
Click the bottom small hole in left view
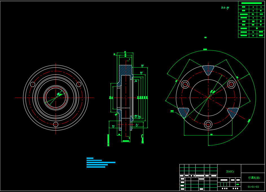[x=56, y=124]
